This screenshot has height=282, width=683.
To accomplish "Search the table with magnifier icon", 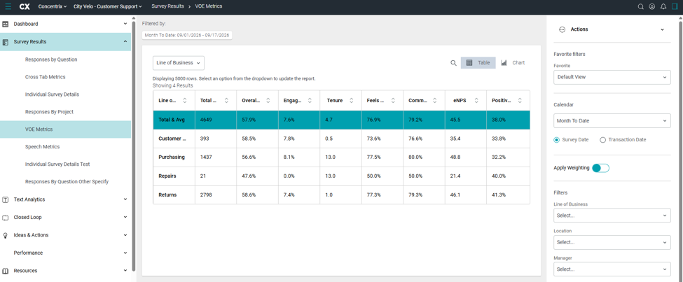I will click(x=453, y=63).
